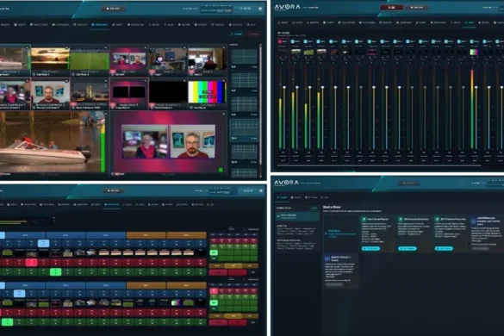Select highlighted Audio tab in mixer window
Screen dimensions: 504x336
pyautogui.click(x=470, y=22)
